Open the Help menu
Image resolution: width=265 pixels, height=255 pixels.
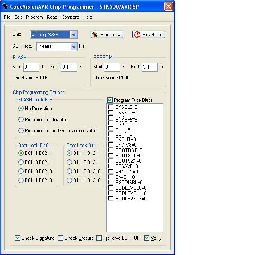coord(88,17)
